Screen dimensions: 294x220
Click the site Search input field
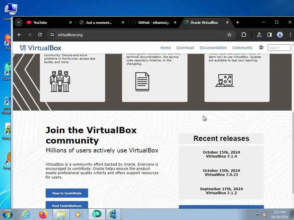[x=279, y=48]
